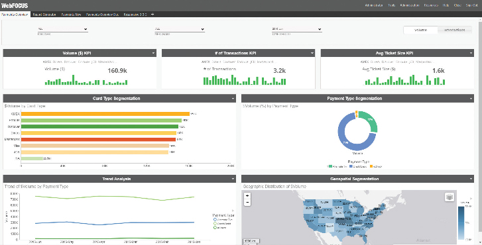482x245 pixels.
Task: Click the Sign Out link
Action: 471,5
